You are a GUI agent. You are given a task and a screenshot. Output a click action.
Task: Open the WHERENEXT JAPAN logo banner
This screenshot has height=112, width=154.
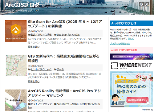pos(132,66)
